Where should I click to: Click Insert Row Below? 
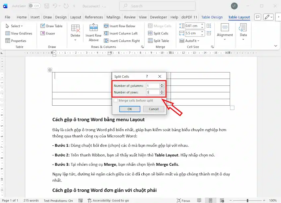point(120,26)
